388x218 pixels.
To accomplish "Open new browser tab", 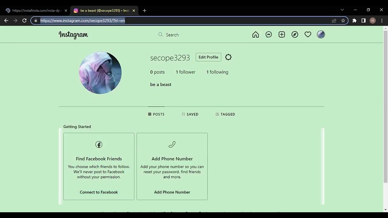I will click(x=144, y=11).
